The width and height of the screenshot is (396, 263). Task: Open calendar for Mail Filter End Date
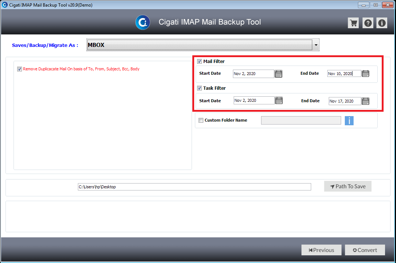[x=365, y=74]
